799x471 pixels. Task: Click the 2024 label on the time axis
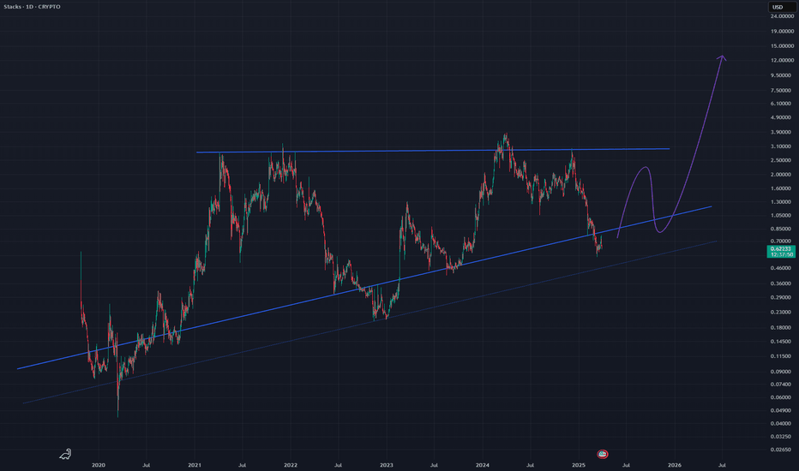coord(483,463)
